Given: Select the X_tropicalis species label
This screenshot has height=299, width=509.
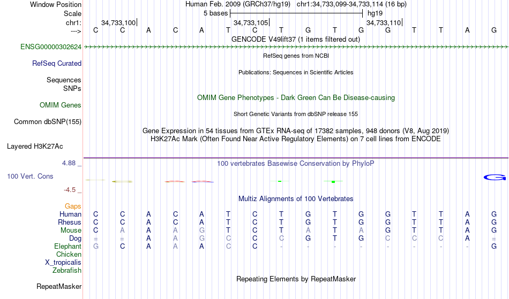Looking at the screenshot, I should pos(63,263).
